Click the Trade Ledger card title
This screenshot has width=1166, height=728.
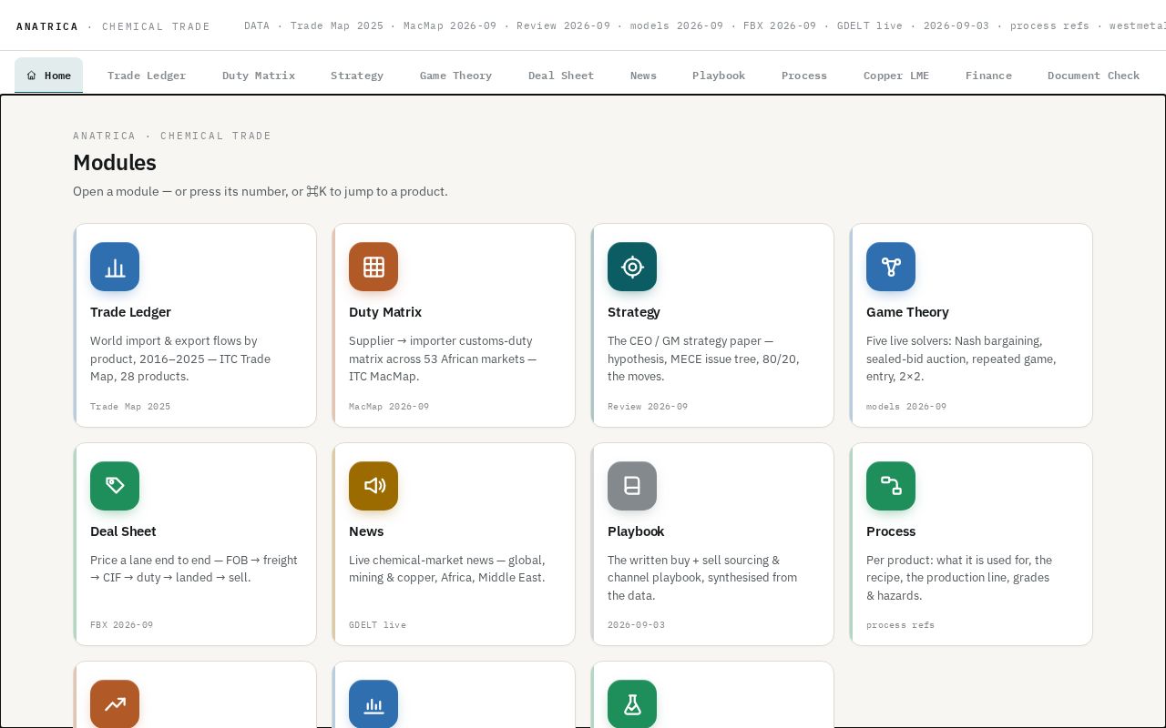(x=130, y=312)
